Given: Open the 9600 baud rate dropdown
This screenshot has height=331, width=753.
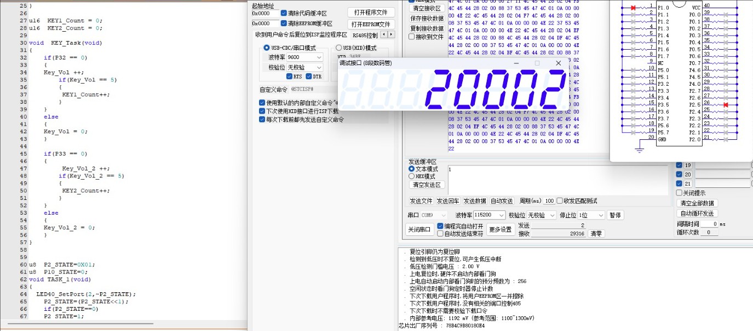Looking at the screenshot, I should [x=304, y=57].
